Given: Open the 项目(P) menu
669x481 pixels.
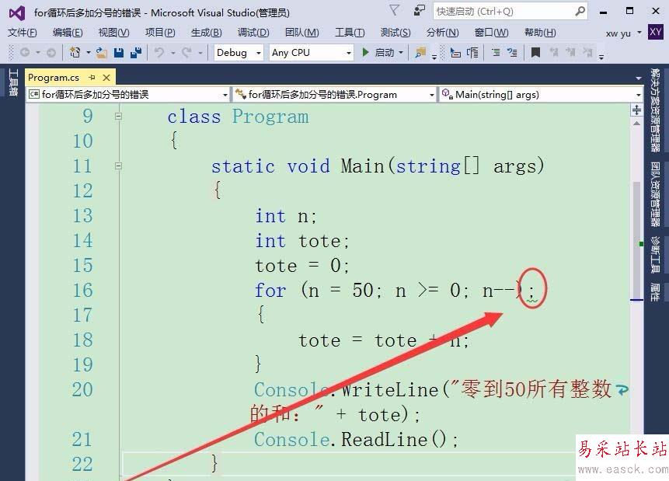Looking at the screenshot, I should click(160, 33).
